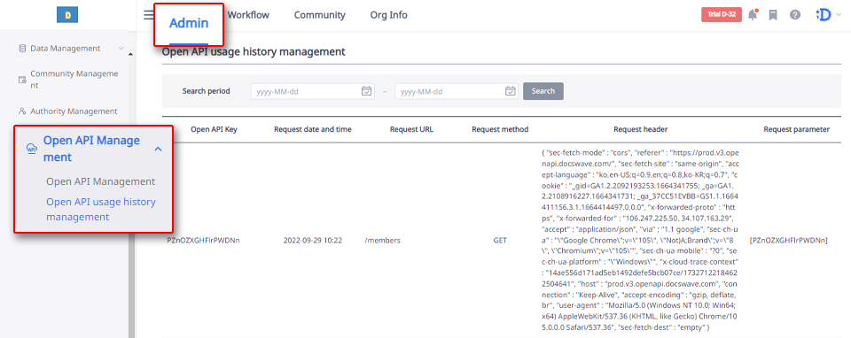The width and height of the screenshot is (851, 338).
Task: Click the page title Open API usage history management
Action: 254,52
